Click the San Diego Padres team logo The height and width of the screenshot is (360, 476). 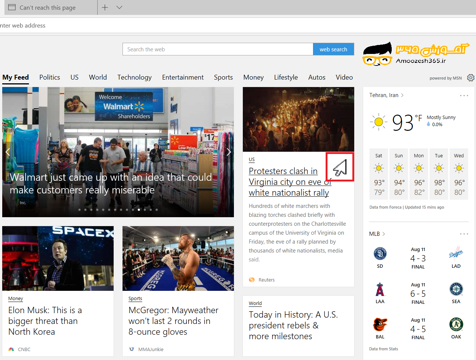380,254
